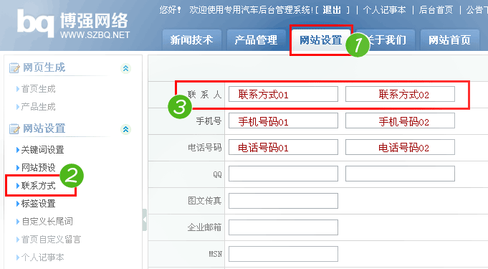Collapse the 网站设置 sidebar section chevron

[125, 129]
